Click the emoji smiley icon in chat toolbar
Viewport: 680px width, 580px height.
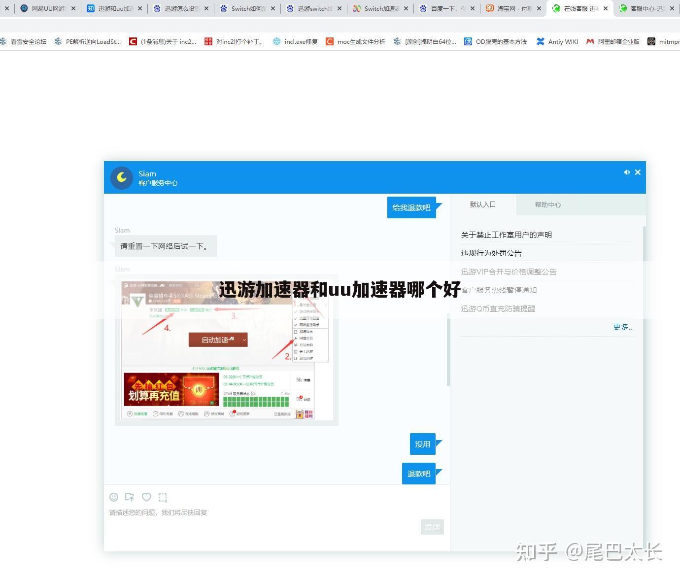(x=114, y=497)
